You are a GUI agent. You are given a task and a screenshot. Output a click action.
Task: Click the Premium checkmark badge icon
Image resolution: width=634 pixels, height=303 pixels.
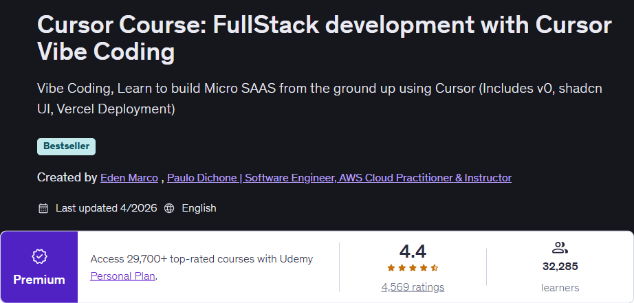(x=39, y=256)
